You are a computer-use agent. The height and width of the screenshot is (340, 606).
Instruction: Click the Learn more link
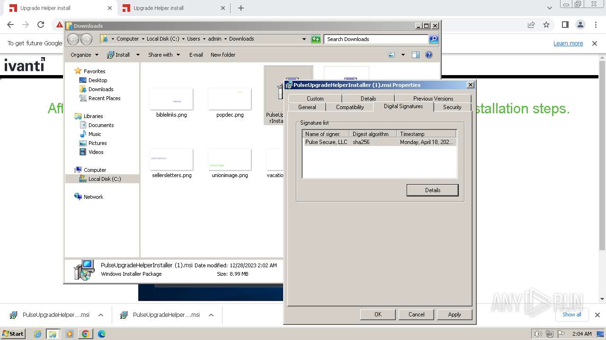(568, 43)
